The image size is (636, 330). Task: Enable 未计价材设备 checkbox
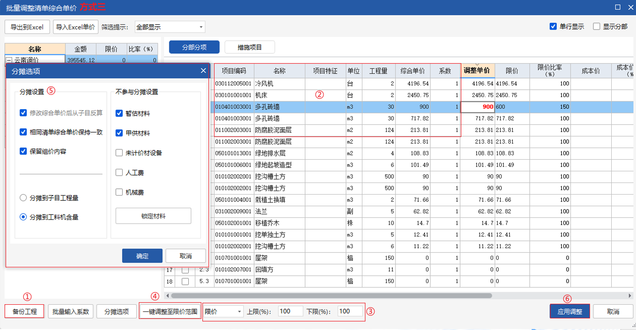[119, 153]
